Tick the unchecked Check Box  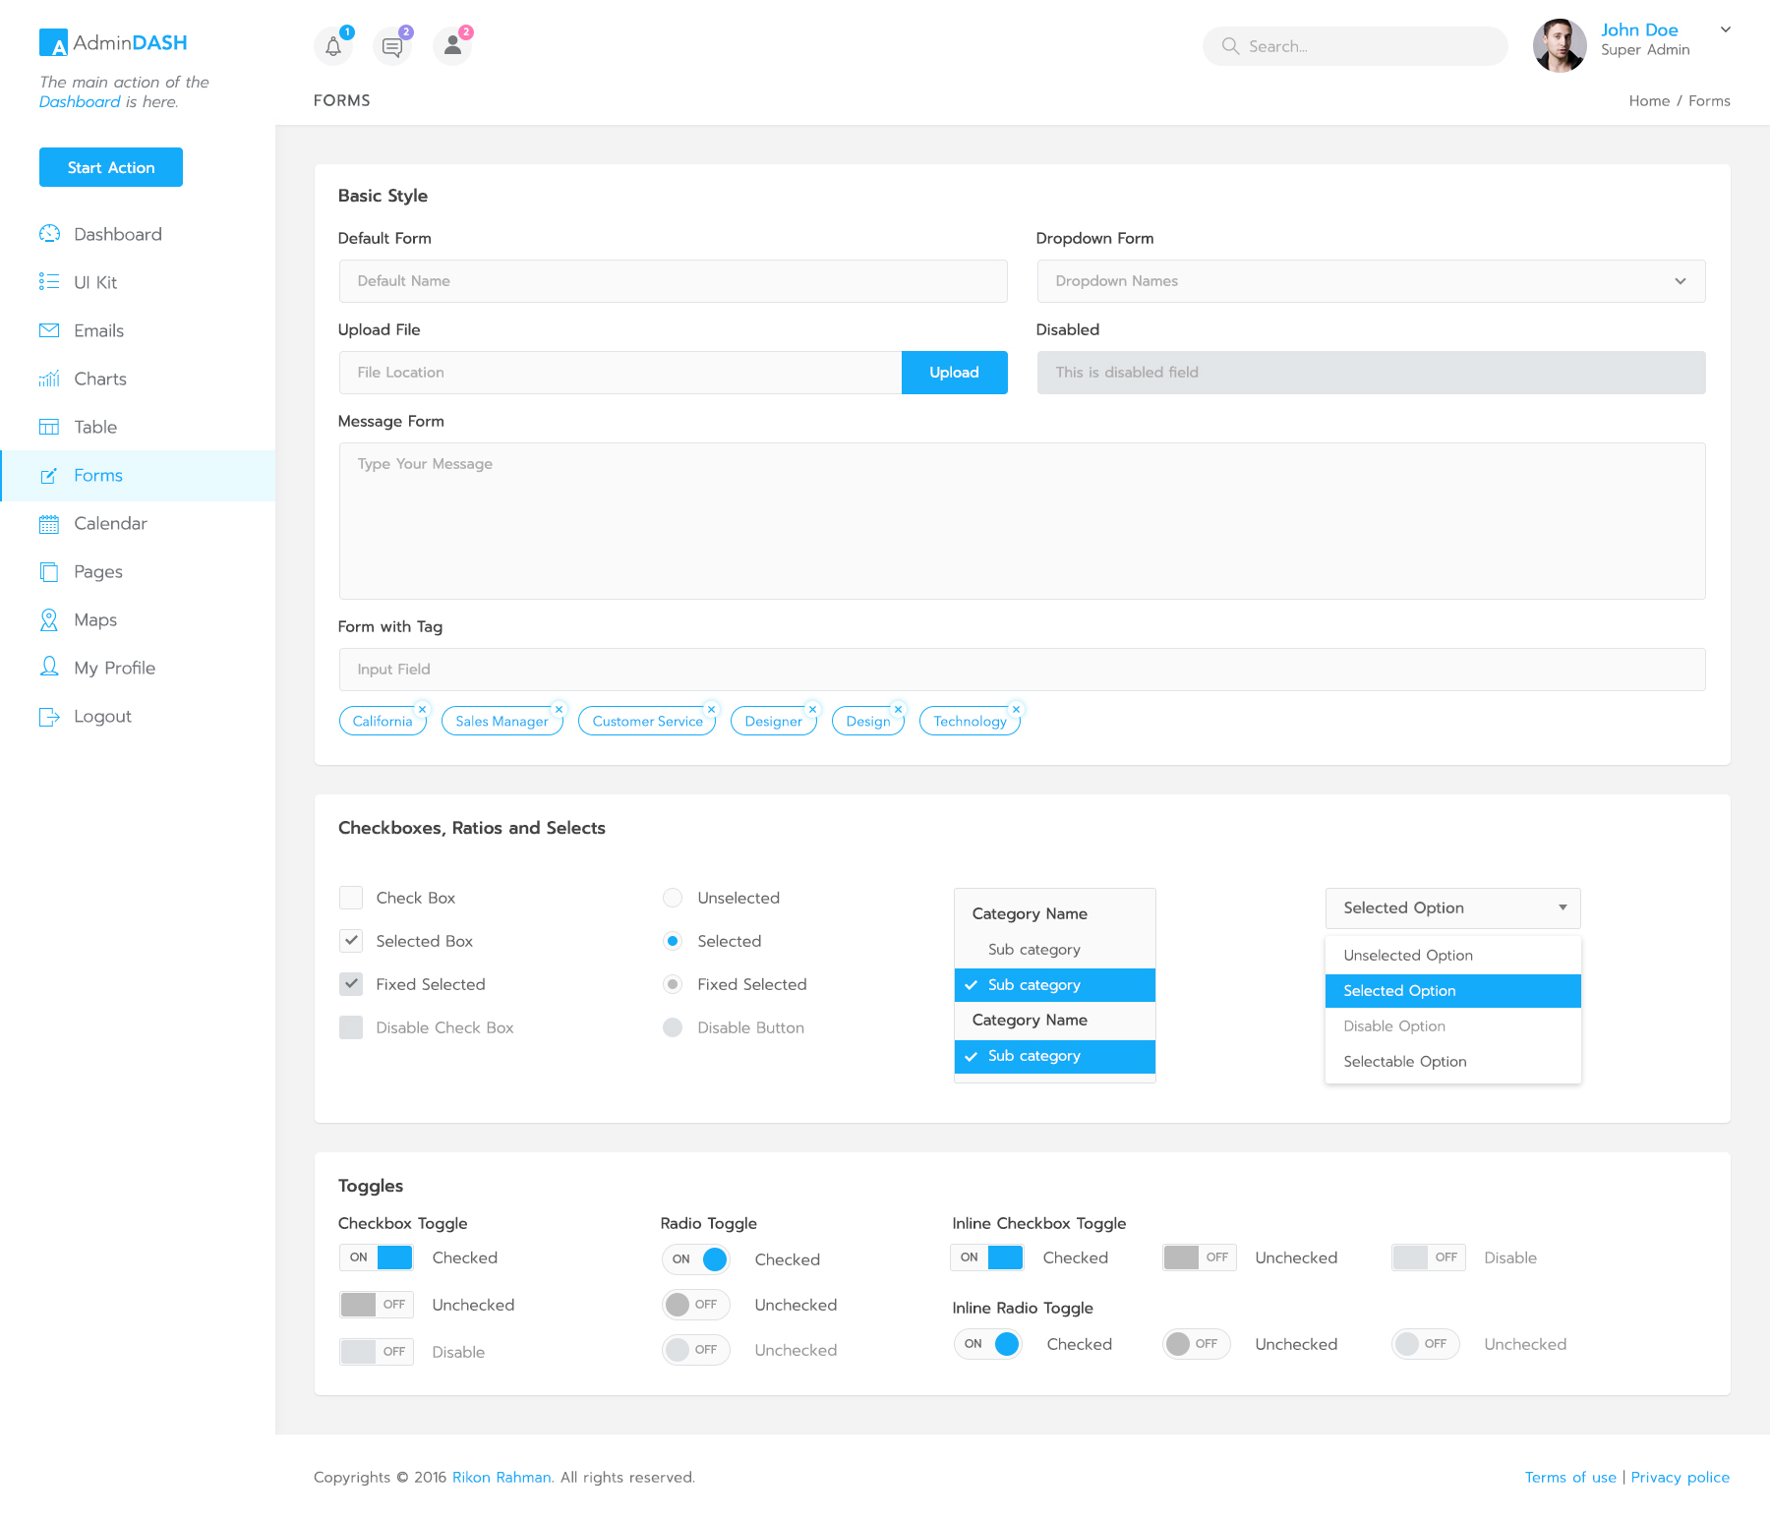coord(351,898)
